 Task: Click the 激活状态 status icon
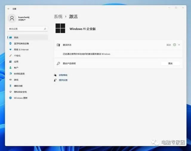[x=58, y=45]
